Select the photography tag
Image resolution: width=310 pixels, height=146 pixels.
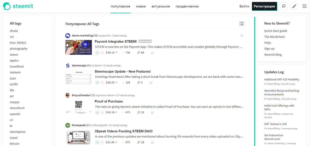19,49
